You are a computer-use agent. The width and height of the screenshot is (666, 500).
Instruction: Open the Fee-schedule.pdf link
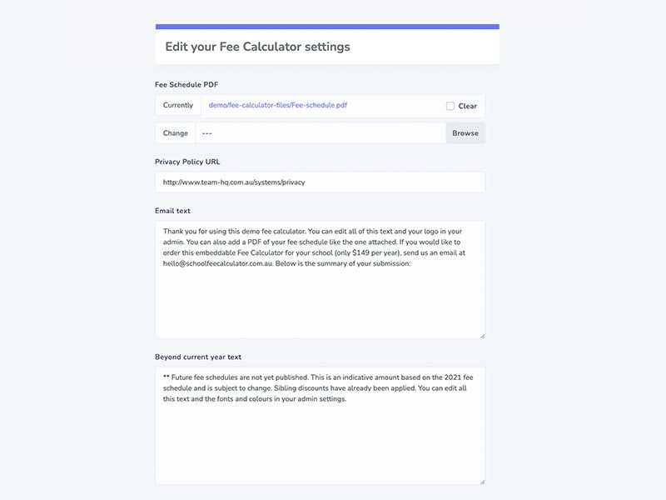(278, 106)
